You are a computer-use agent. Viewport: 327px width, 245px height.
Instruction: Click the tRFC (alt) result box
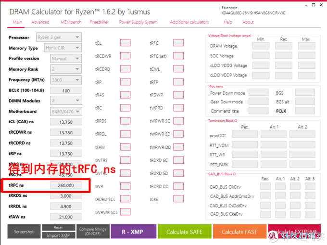click(x=178, y=56)
